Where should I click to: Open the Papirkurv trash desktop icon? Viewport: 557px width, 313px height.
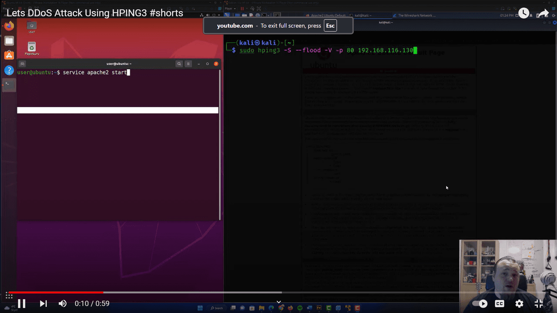[x=32, y=49]
